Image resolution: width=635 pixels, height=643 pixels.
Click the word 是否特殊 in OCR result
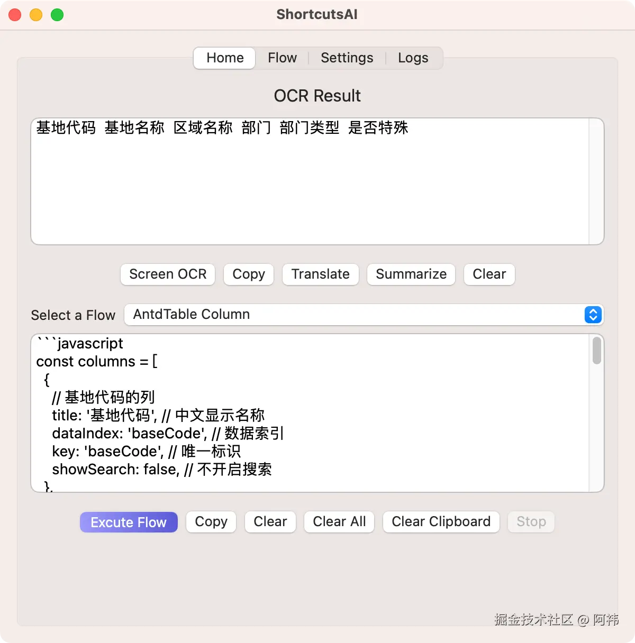tap(378, 128)
